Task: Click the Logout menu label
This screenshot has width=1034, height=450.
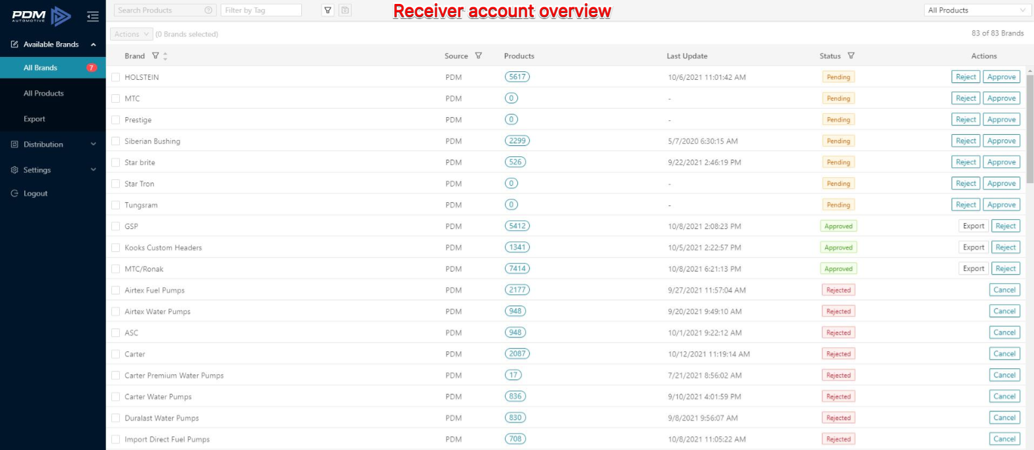Action: (35, 194)
